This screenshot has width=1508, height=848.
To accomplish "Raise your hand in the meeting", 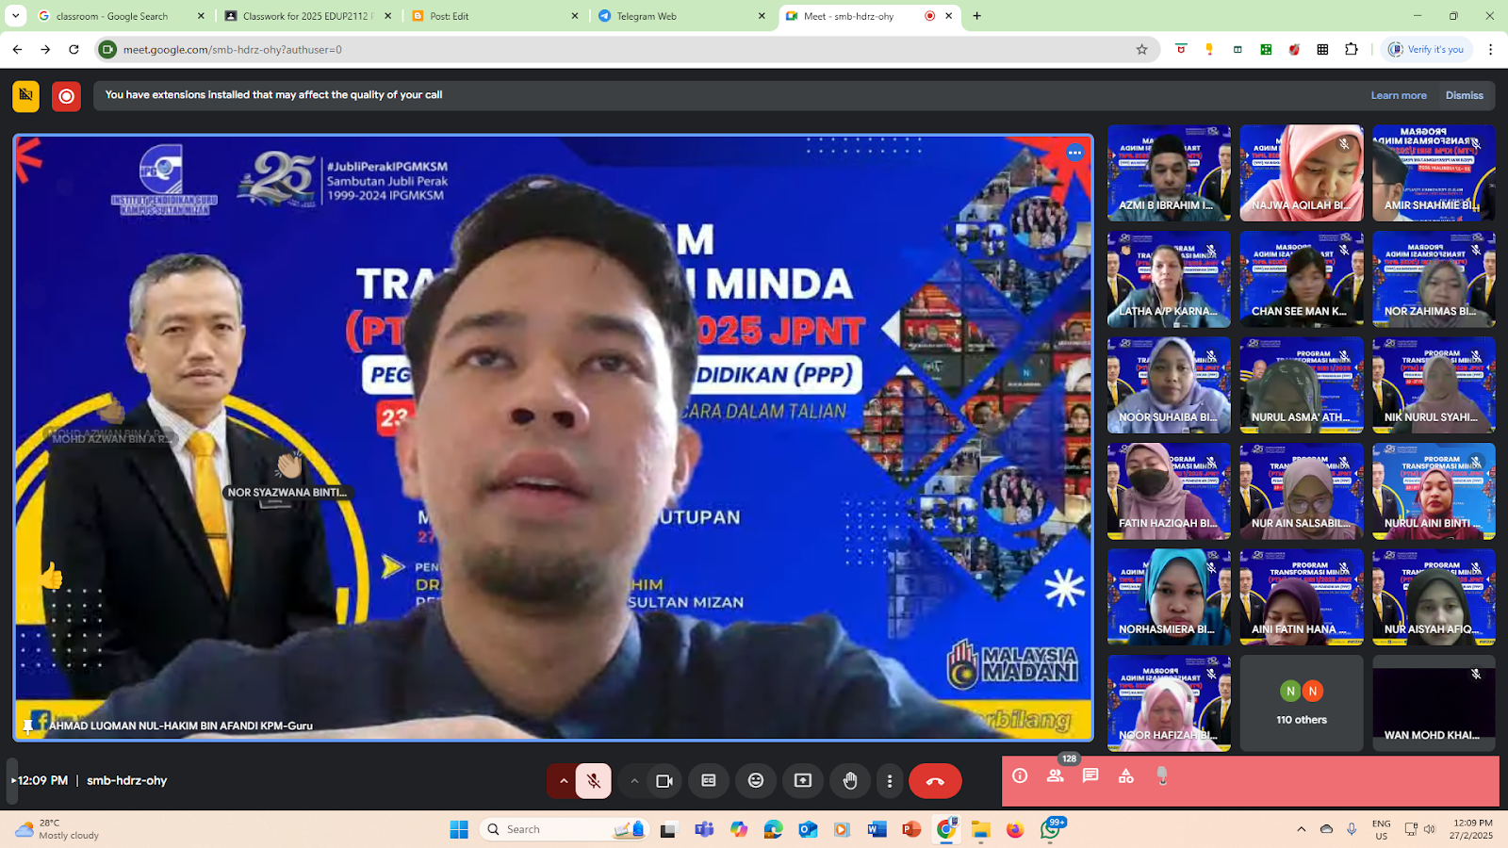I will 850,781.
